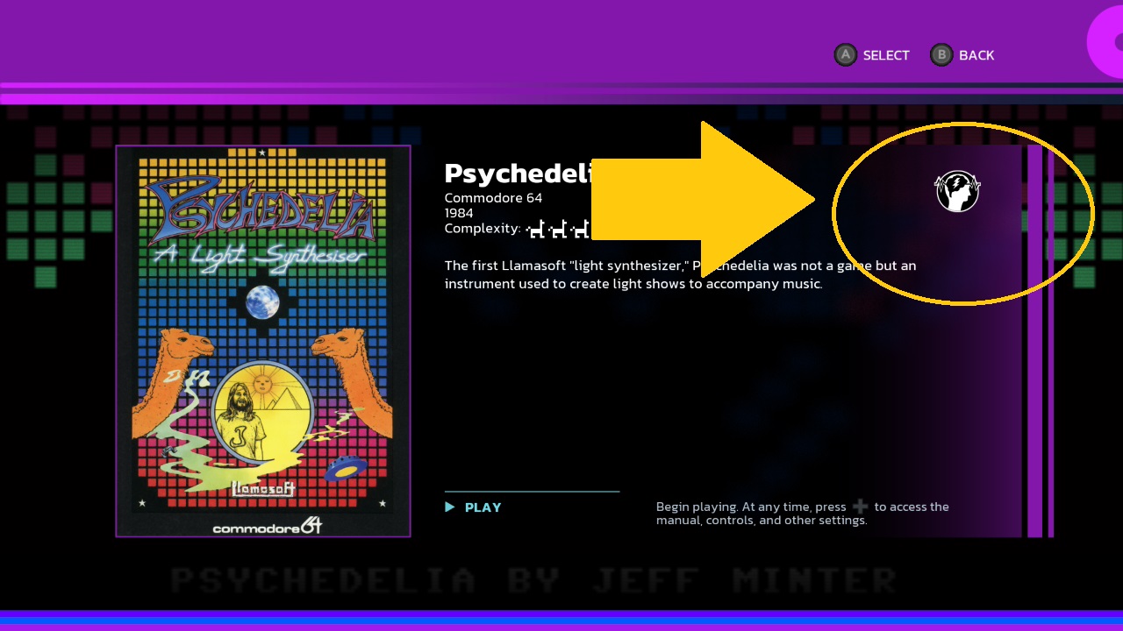Click the SELECT label in header
1123x631 pixels.
point(886,55)
